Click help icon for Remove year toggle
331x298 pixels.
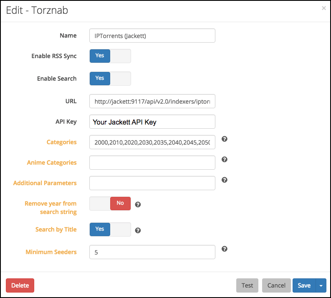click(x=138, y=205)
